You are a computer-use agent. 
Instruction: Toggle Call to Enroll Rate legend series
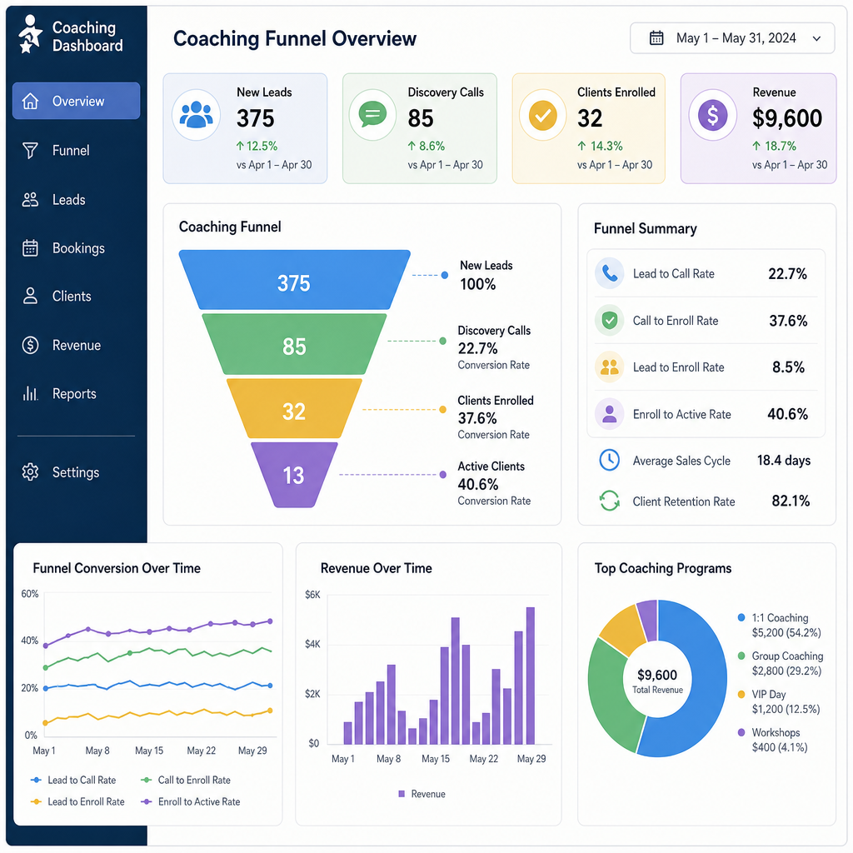click(x=186, y=780)
